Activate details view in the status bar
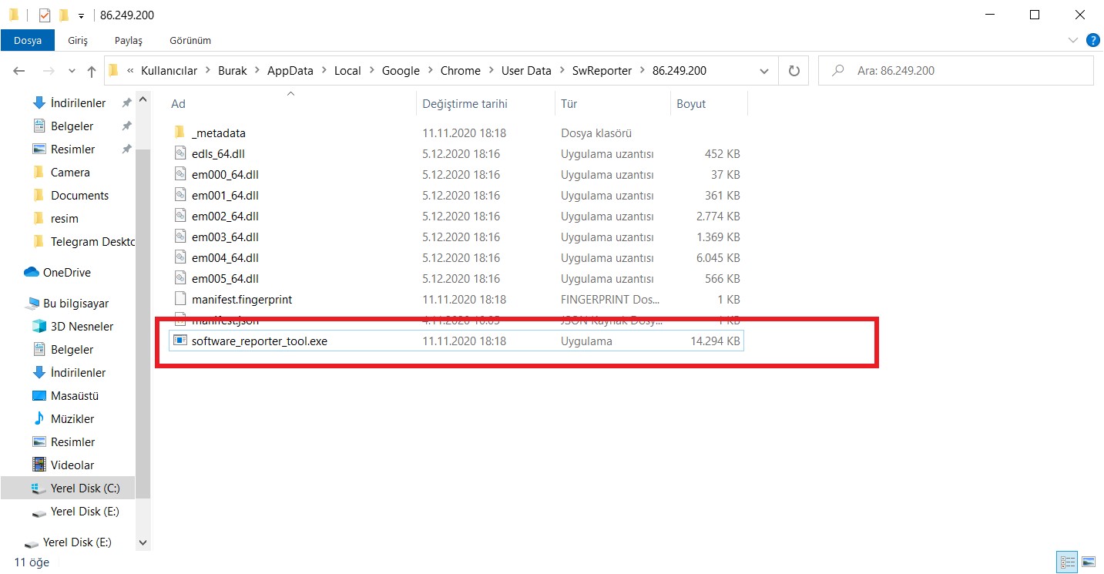This screenshot has height=574, width=1104. point(1068,562)
